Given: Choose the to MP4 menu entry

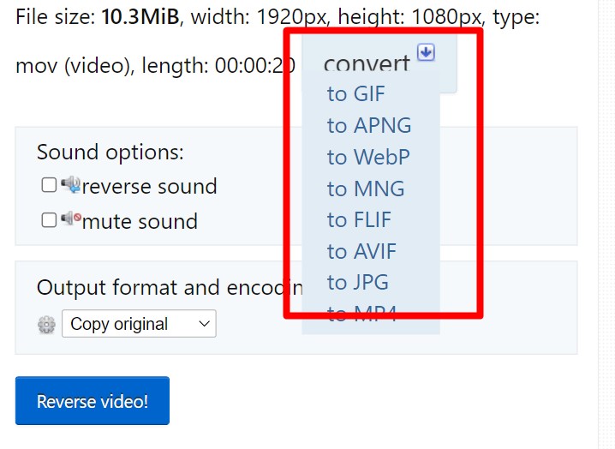Looking at the screenshot, I should [361, 314].
